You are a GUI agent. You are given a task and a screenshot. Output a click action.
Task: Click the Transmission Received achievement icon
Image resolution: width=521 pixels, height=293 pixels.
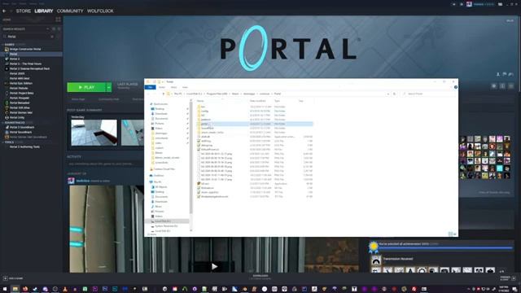tap(376, 260)
